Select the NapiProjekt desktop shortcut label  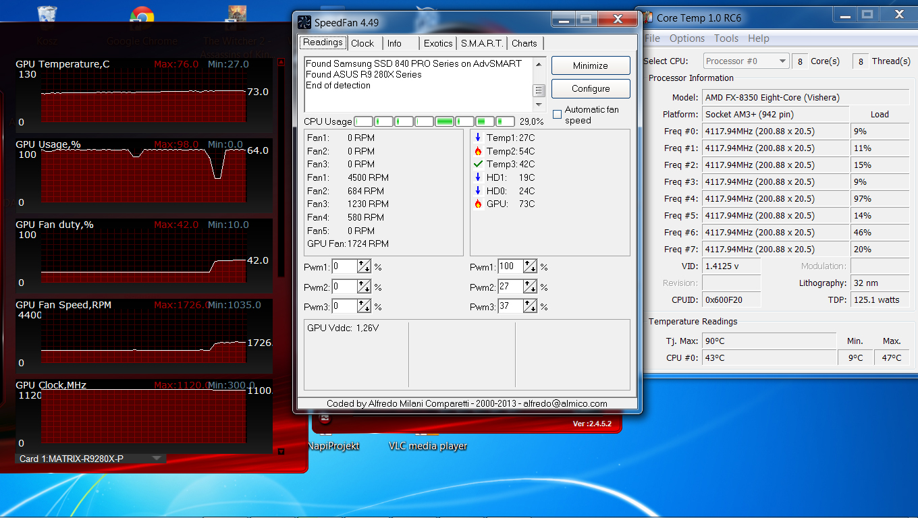[x=333, y=446]
